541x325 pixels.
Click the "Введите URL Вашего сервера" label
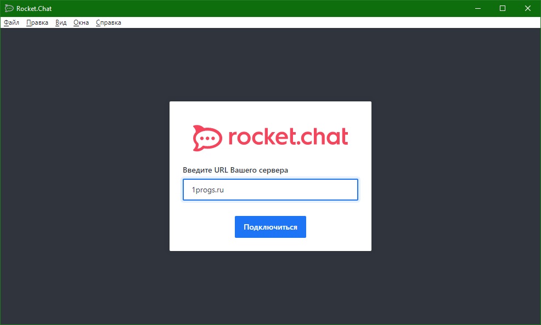(235, 170)
